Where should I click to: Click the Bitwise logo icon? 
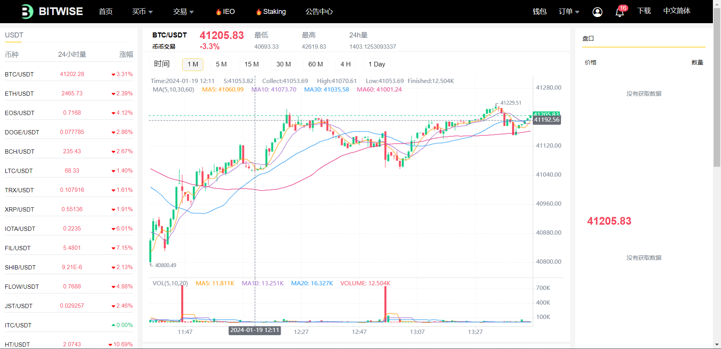pos(26,12)
